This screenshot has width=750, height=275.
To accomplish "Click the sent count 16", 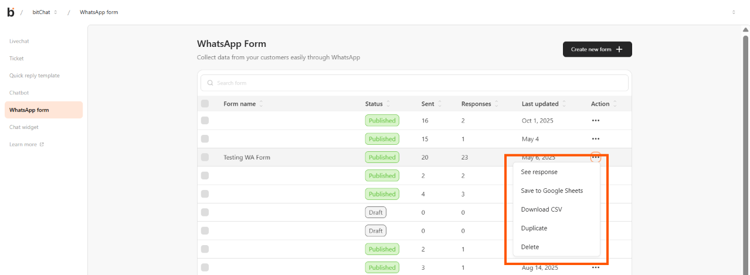I will 425,120.
